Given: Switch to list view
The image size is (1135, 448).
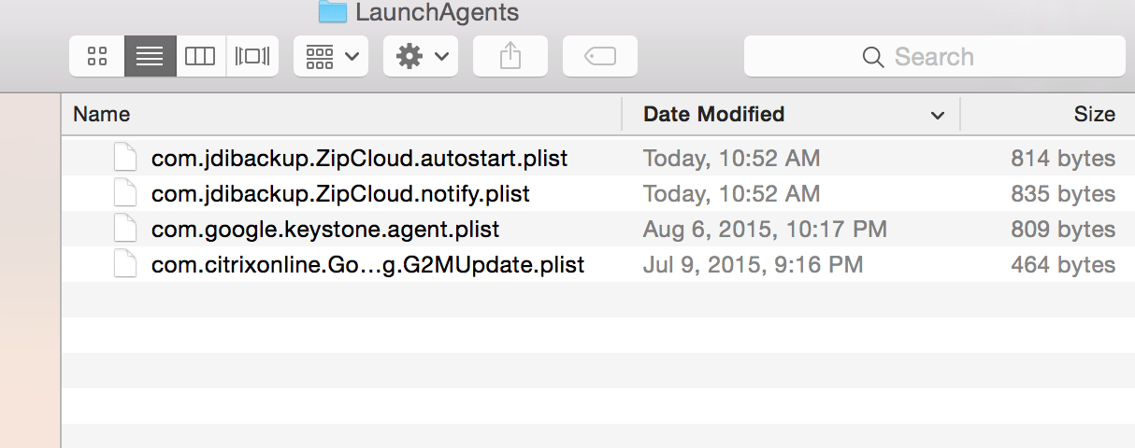Looking at the screenshot, I should coord(150,56).
